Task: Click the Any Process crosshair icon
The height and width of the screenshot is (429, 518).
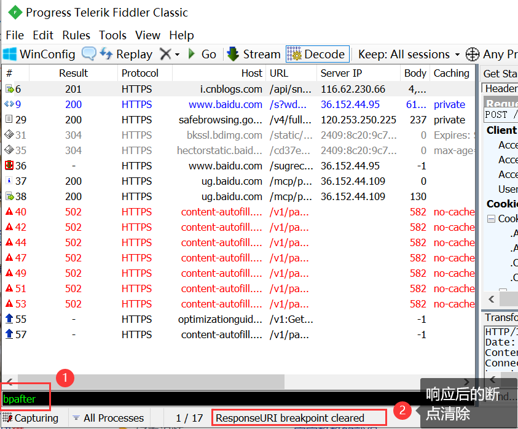Action: [x=473, y=54]
